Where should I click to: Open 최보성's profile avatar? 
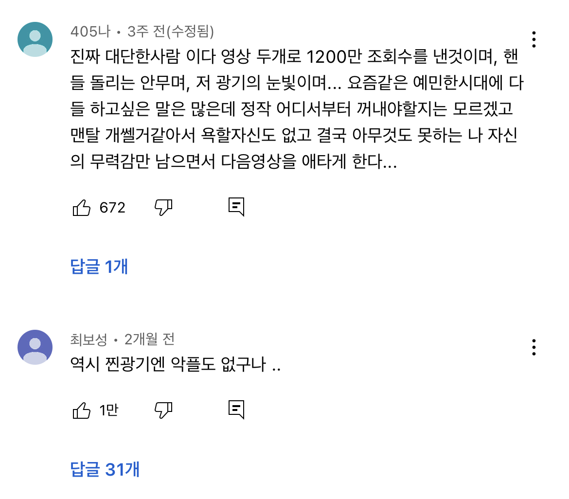tap(35, 347)
